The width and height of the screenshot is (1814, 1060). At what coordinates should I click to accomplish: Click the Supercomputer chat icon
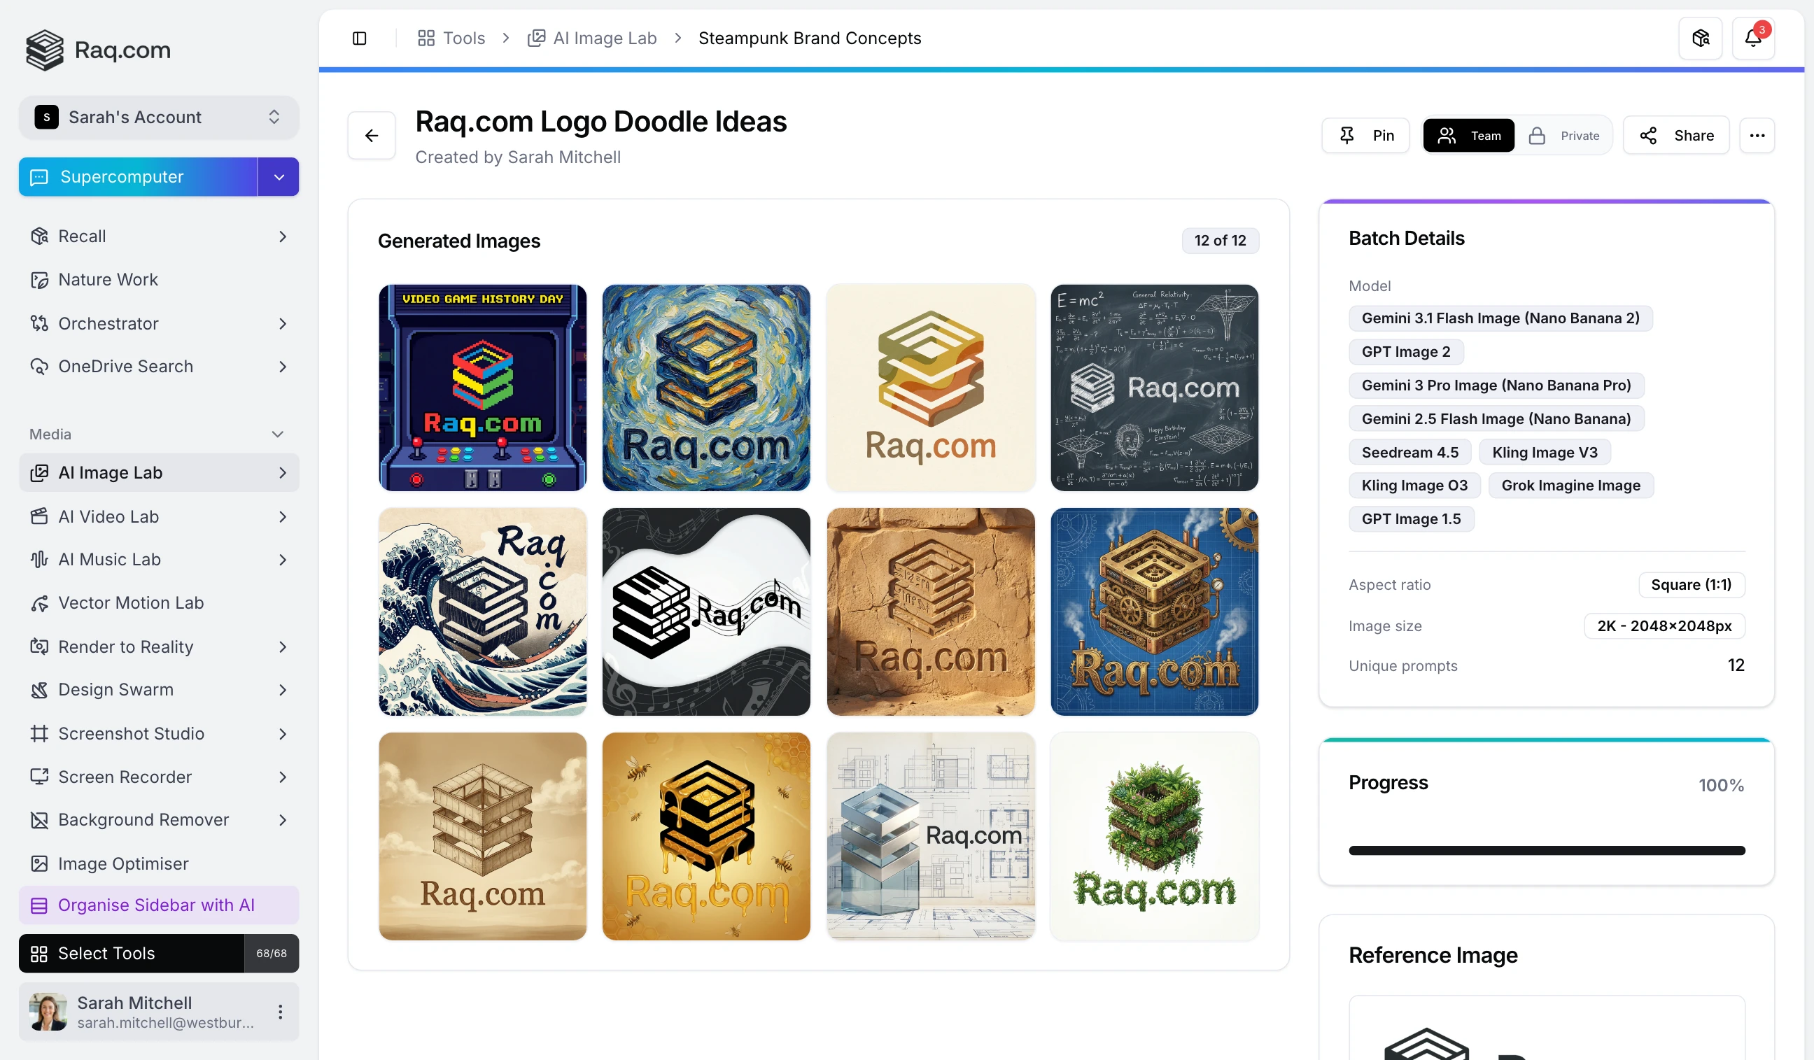coord(39,177)
